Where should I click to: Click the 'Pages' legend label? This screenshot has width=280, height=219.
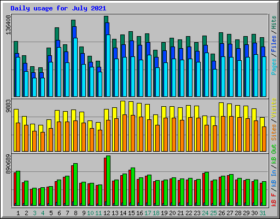pyautogui.click(x=274, y=67)
